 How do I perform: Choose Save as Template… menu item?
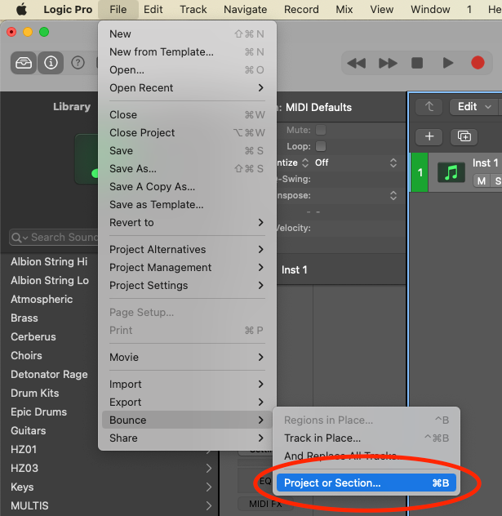click(187, 204)
